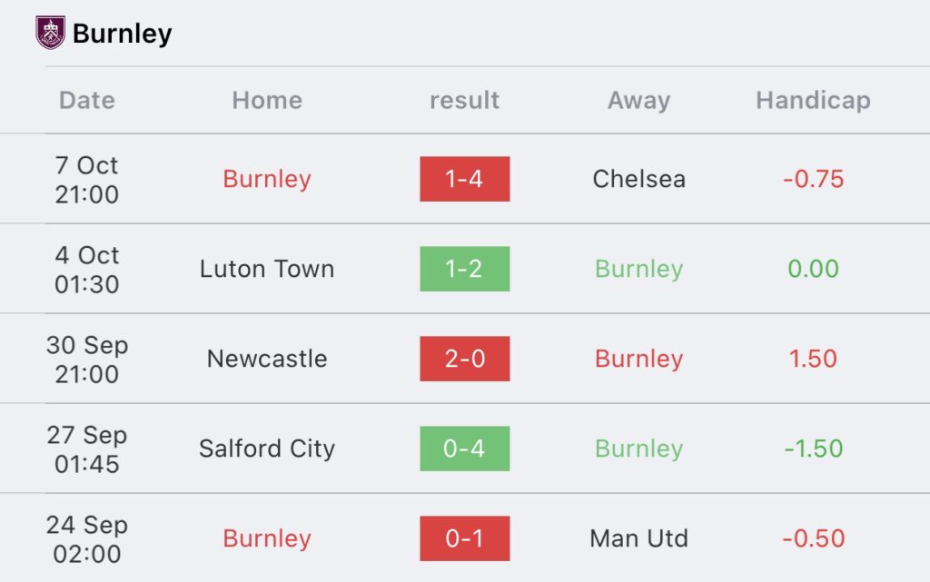
Task: Open the 1-4 result badge against Chelsea
Action: 464,179
